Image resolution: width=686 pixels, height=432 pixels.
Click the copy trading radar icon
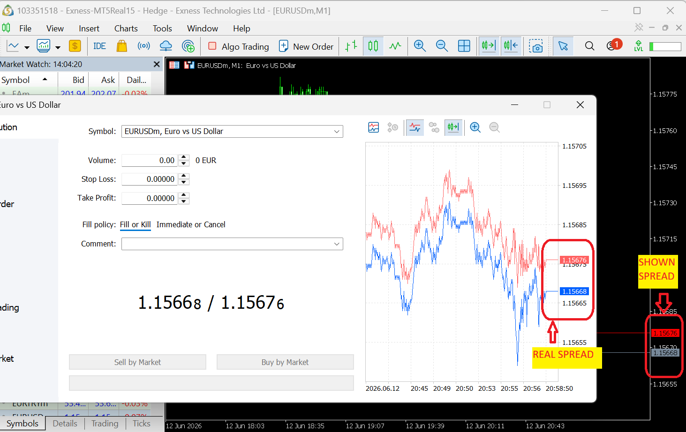point(188,46)
